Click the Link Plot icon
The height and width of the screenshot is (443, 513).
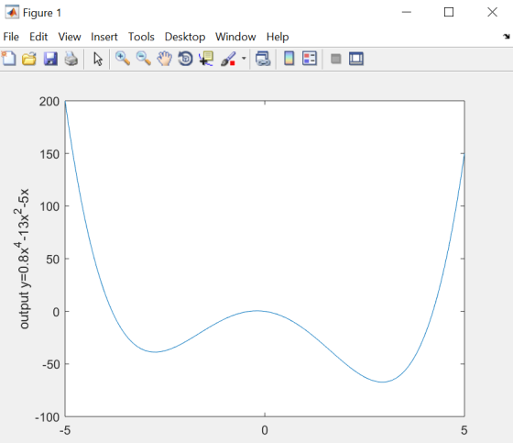point(263,59)
